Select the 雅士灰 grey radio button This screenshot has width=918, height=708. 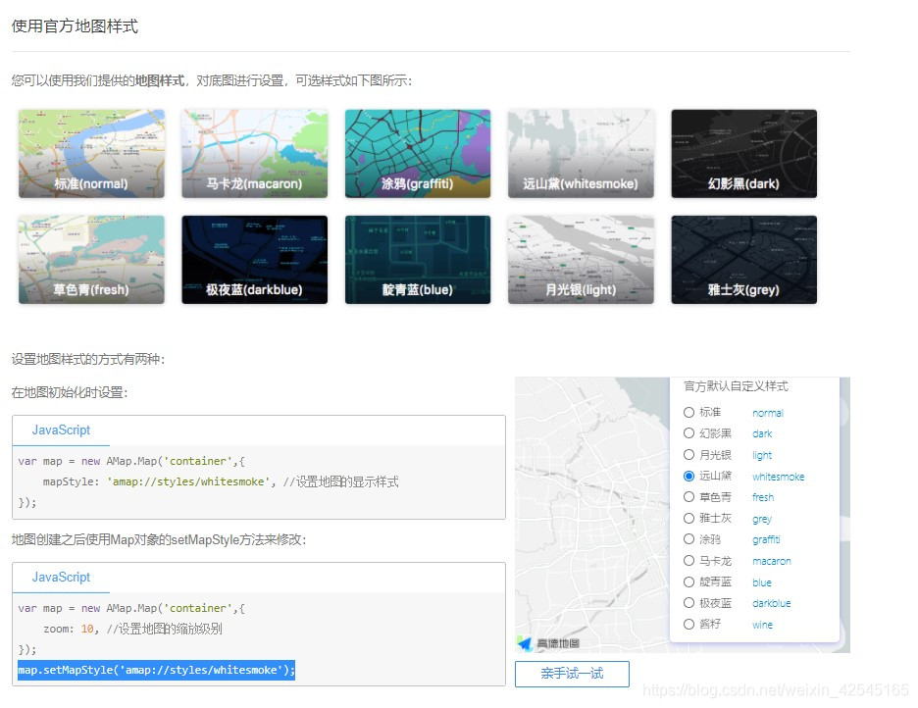click(688, 518)
